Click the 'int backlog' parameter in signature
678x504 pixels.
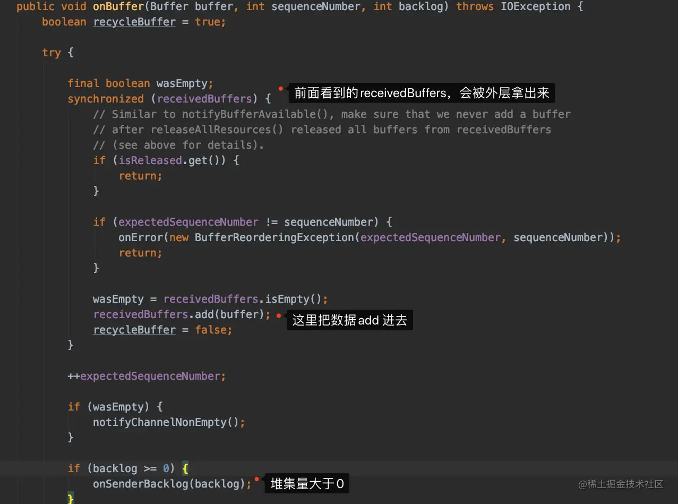(409, 7)
